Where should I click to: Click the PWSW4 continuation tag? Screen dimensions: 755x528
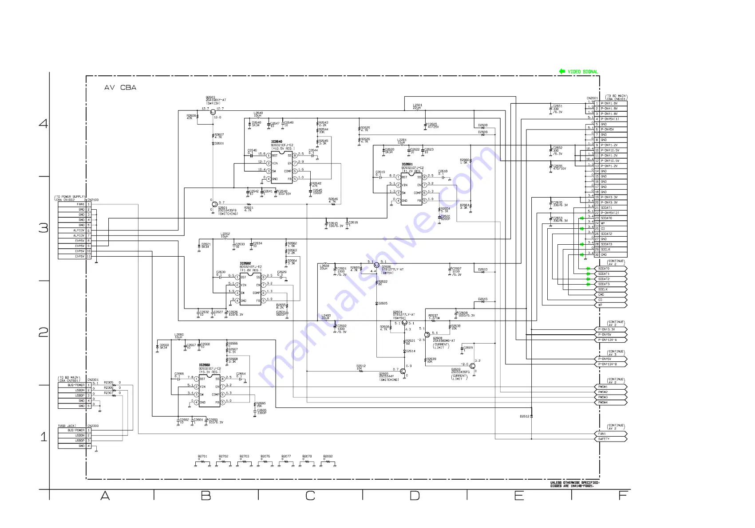[611, 403]
